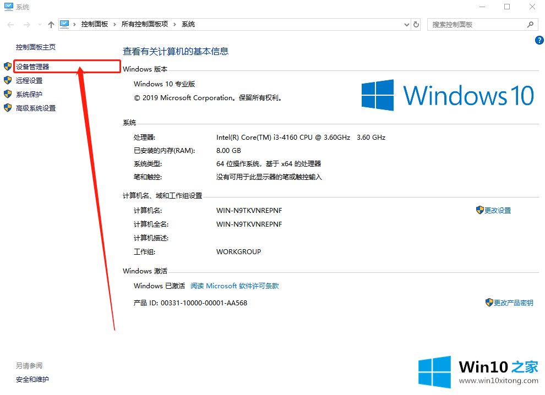Click the 系统 breadcrumb segment
This screenshot has height=395, width=545.
pyautogui.click(x=188, y=24)
